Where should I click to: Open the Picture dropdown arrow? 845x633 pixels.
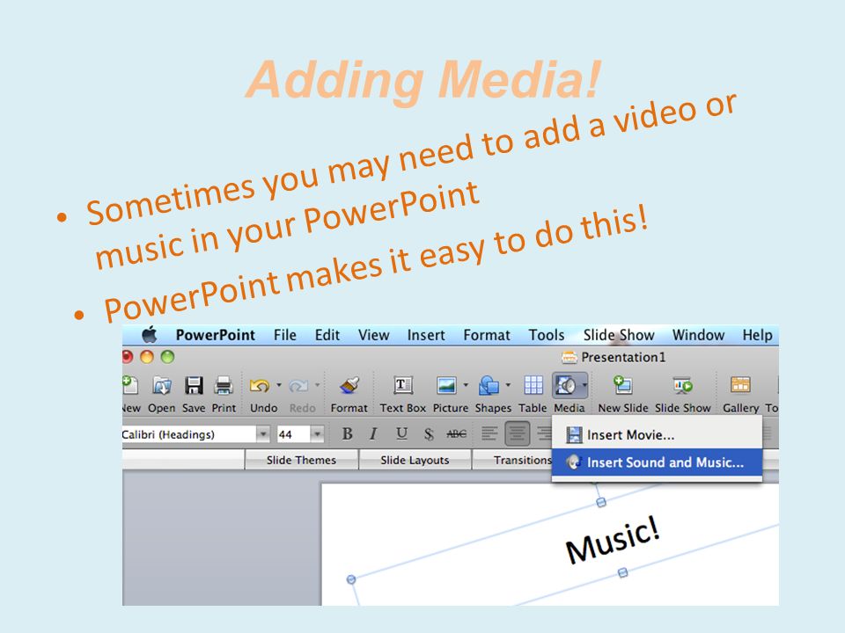466,385
